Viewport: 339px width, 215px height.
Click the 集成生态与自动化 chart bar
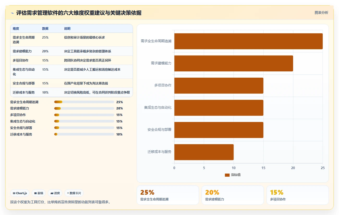[x=219, y=108]
